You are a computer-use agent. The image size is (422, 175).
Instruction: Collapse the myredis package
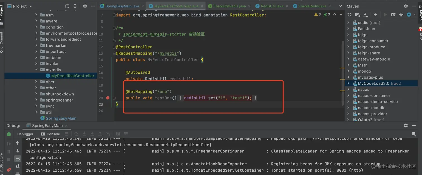[36, 70]
